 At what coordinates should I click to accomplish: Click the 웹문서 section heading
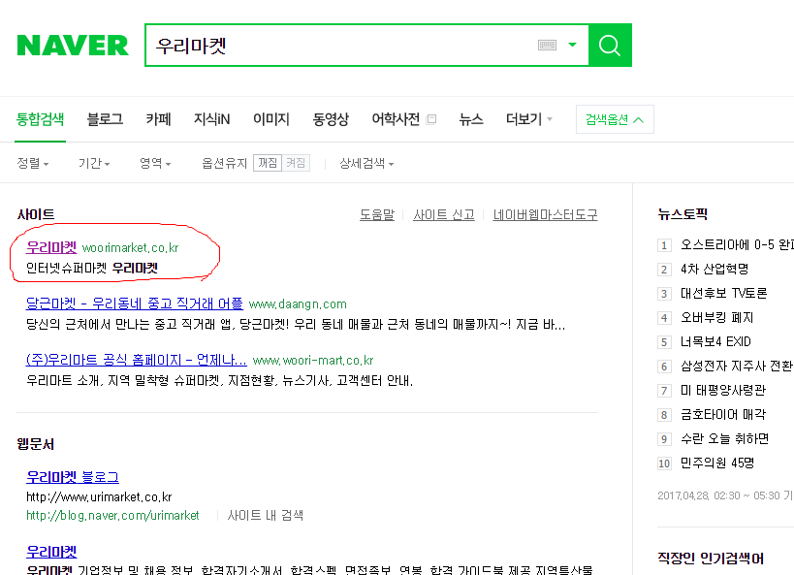tap(36, 444)
